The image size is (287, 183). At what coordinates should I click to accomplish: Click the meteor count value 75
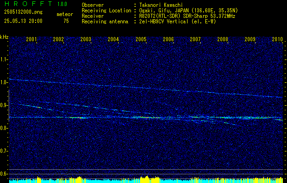point(66,21)
